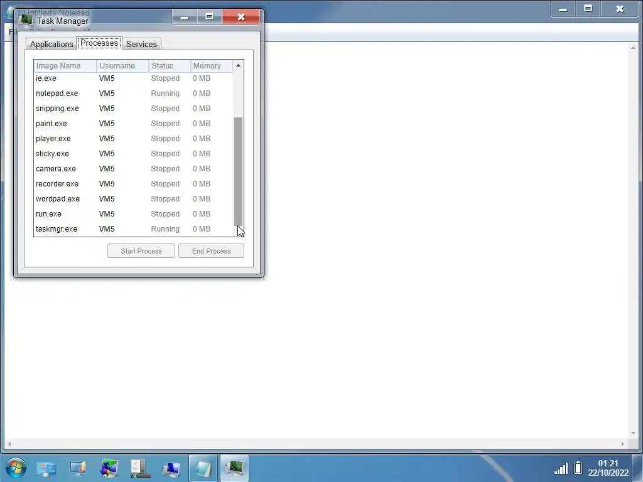643x482 pixels.
Task: Select the recorder.exe process
Action: pos(134,184)
